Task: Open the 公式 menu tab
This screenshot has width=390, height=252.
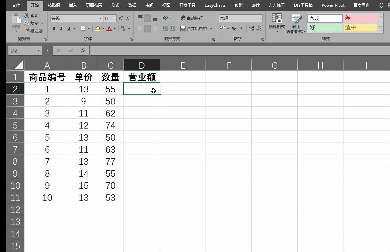Action: tap(115, 5)
